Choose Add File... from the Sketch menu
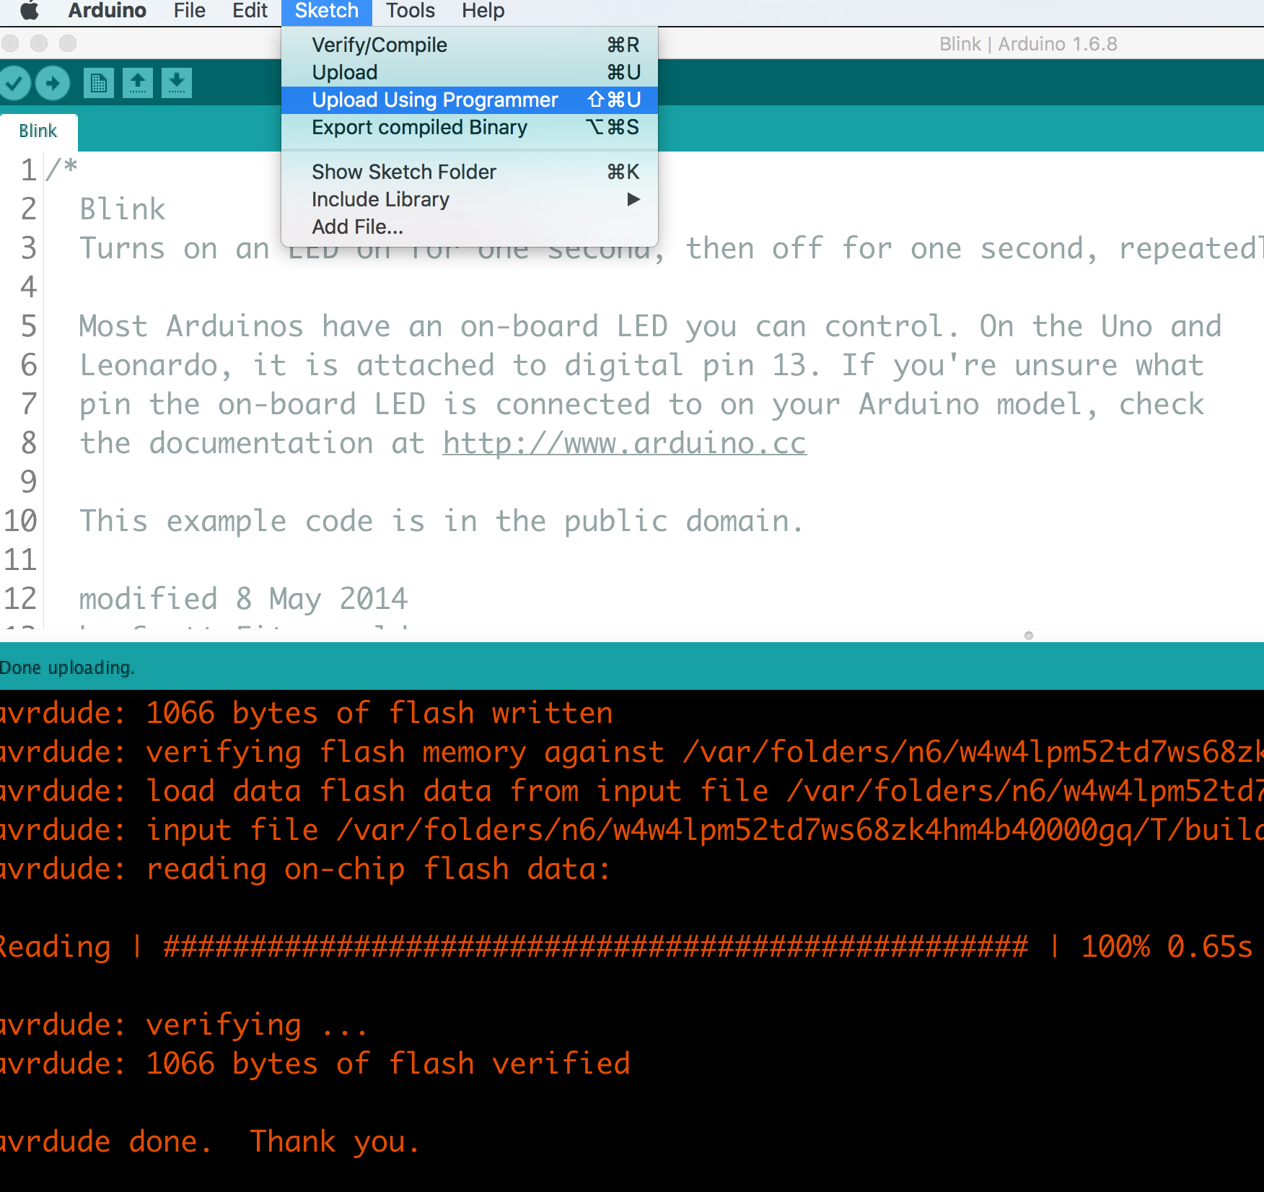This screenshot has width=1264, height=1192. click(470, 227)
